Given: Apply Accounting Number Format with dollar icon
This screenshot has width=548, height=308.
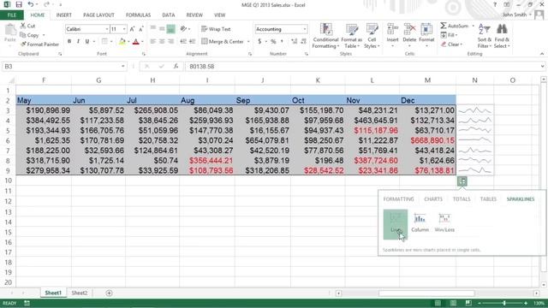Looking at the screenshot, I should pos(259,42).
